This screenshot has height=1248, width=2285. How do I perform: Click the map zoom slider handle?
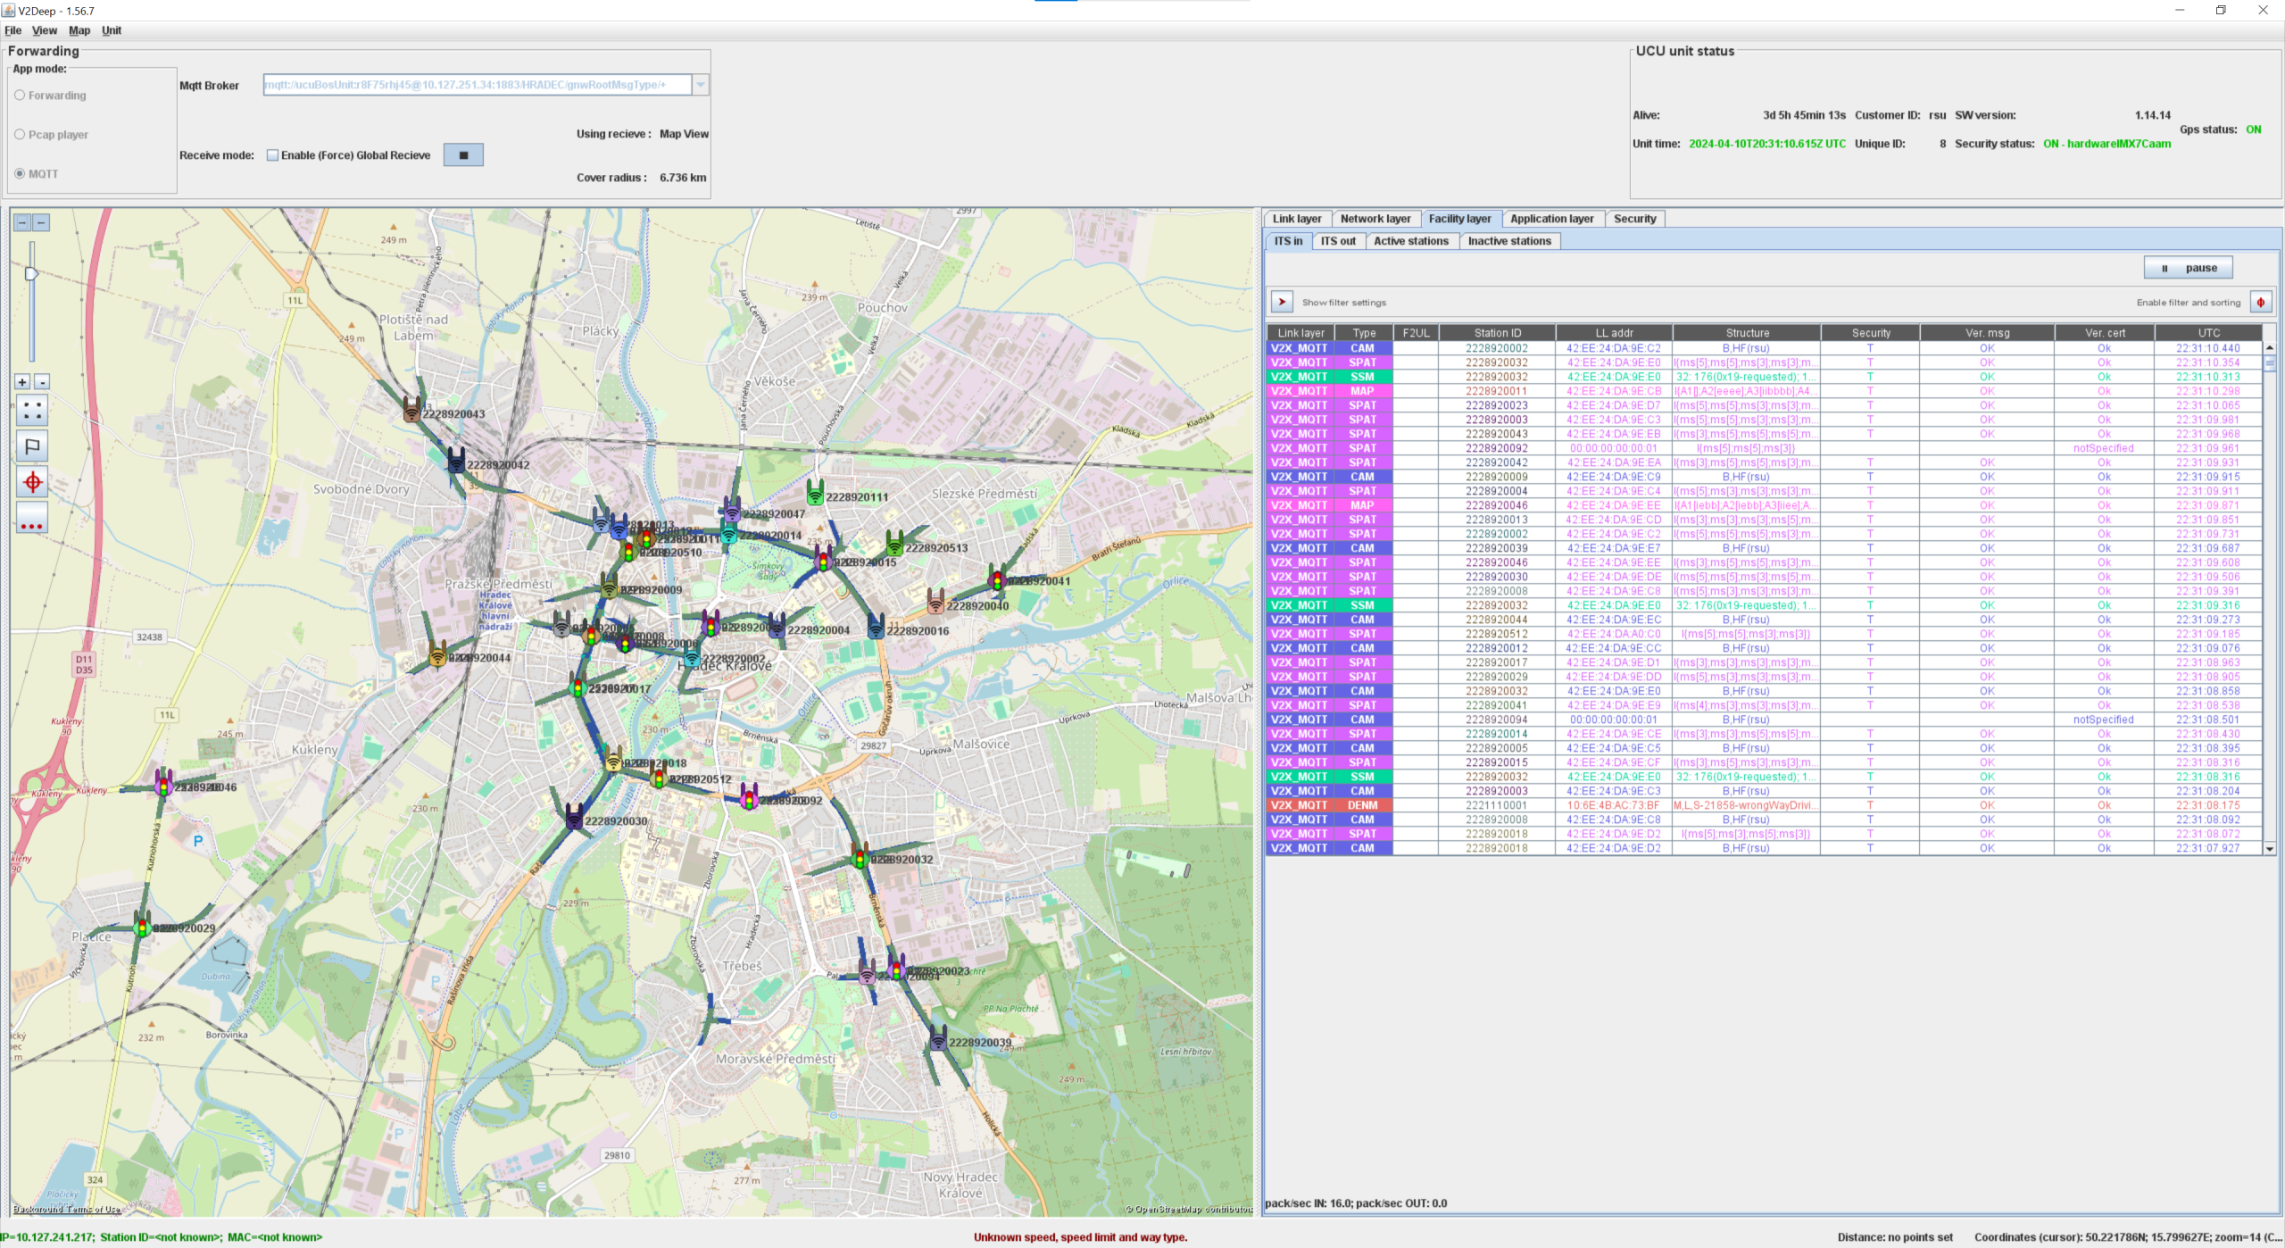(x=31, y=274)
